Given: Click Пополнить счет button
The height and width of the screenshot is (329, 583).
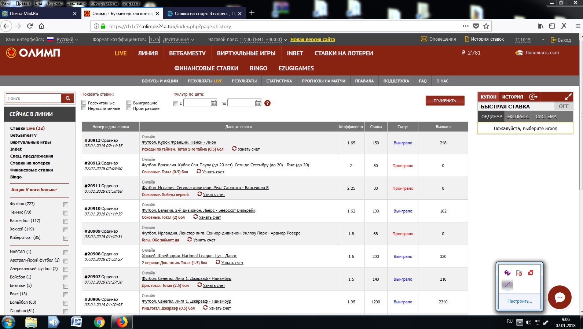Looking at the screenshot, I should (x=538, y=53).
